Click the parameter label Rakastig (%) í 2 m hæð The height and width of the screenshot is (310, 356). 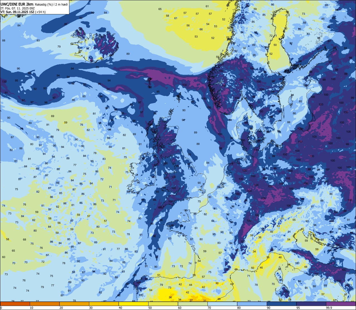tap(51, 4)
